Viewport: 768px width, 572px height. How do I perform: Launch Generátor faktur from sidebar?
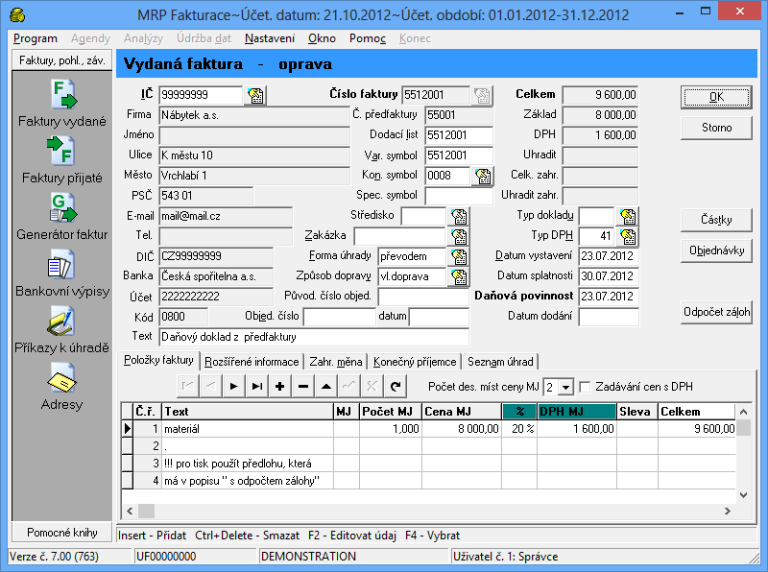click(62, 209)
